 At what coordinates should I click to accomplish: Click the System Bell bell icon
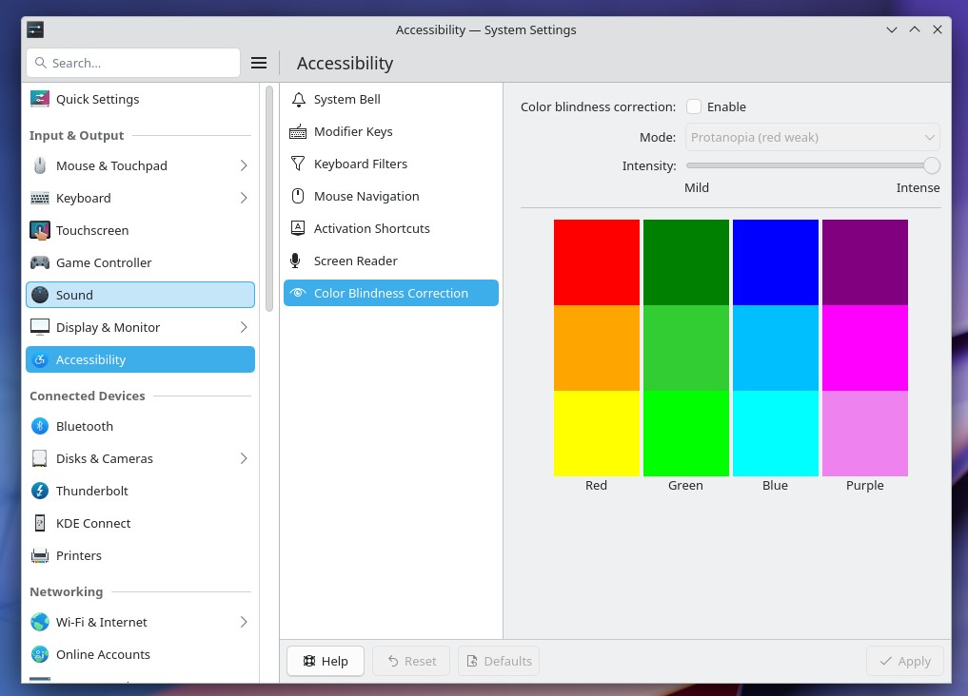click(298, 99)
